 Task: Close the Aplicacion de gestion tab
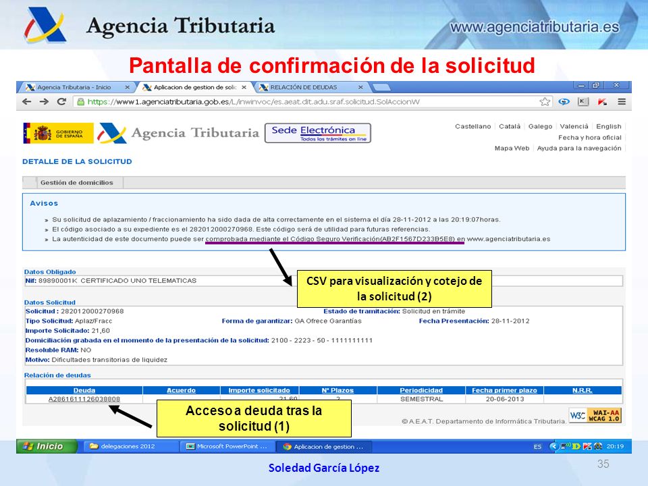click(244, 87)
